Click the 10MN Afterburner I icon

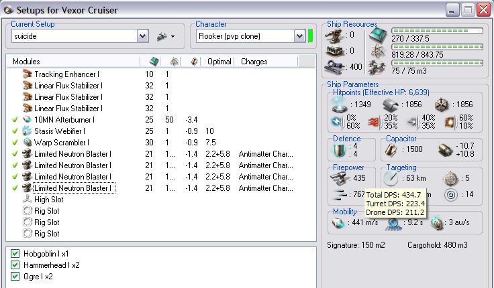pos(28,119)
